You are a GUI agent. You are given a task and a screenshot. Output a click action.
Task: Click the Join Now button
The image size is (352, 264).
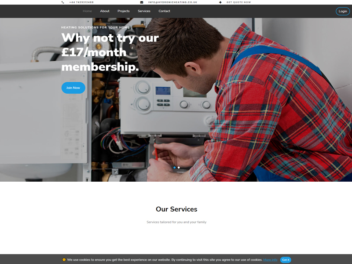coord(73,88)
